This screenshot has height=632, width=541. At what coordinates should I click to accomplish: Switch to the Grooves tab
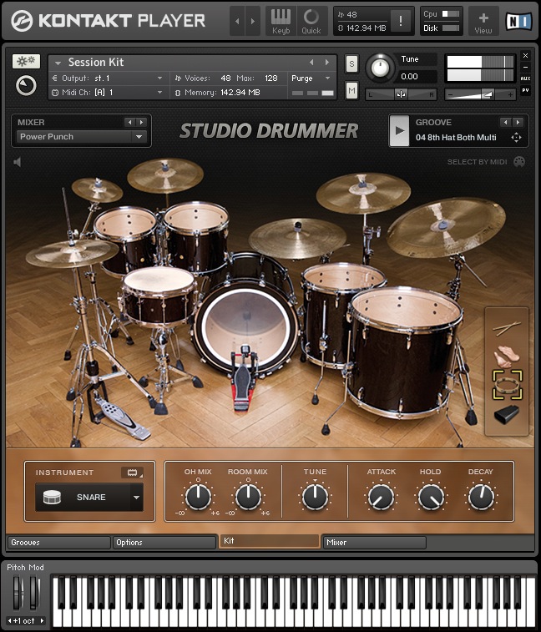pyautogui.click(x=58, y=543)
